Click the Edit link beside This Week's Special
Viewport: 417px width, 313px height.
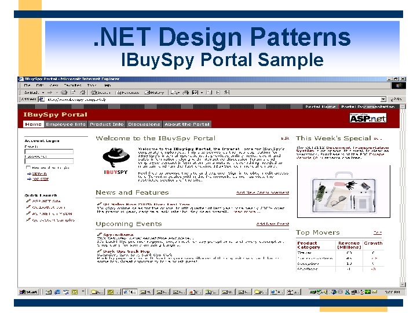coord(378,139)
